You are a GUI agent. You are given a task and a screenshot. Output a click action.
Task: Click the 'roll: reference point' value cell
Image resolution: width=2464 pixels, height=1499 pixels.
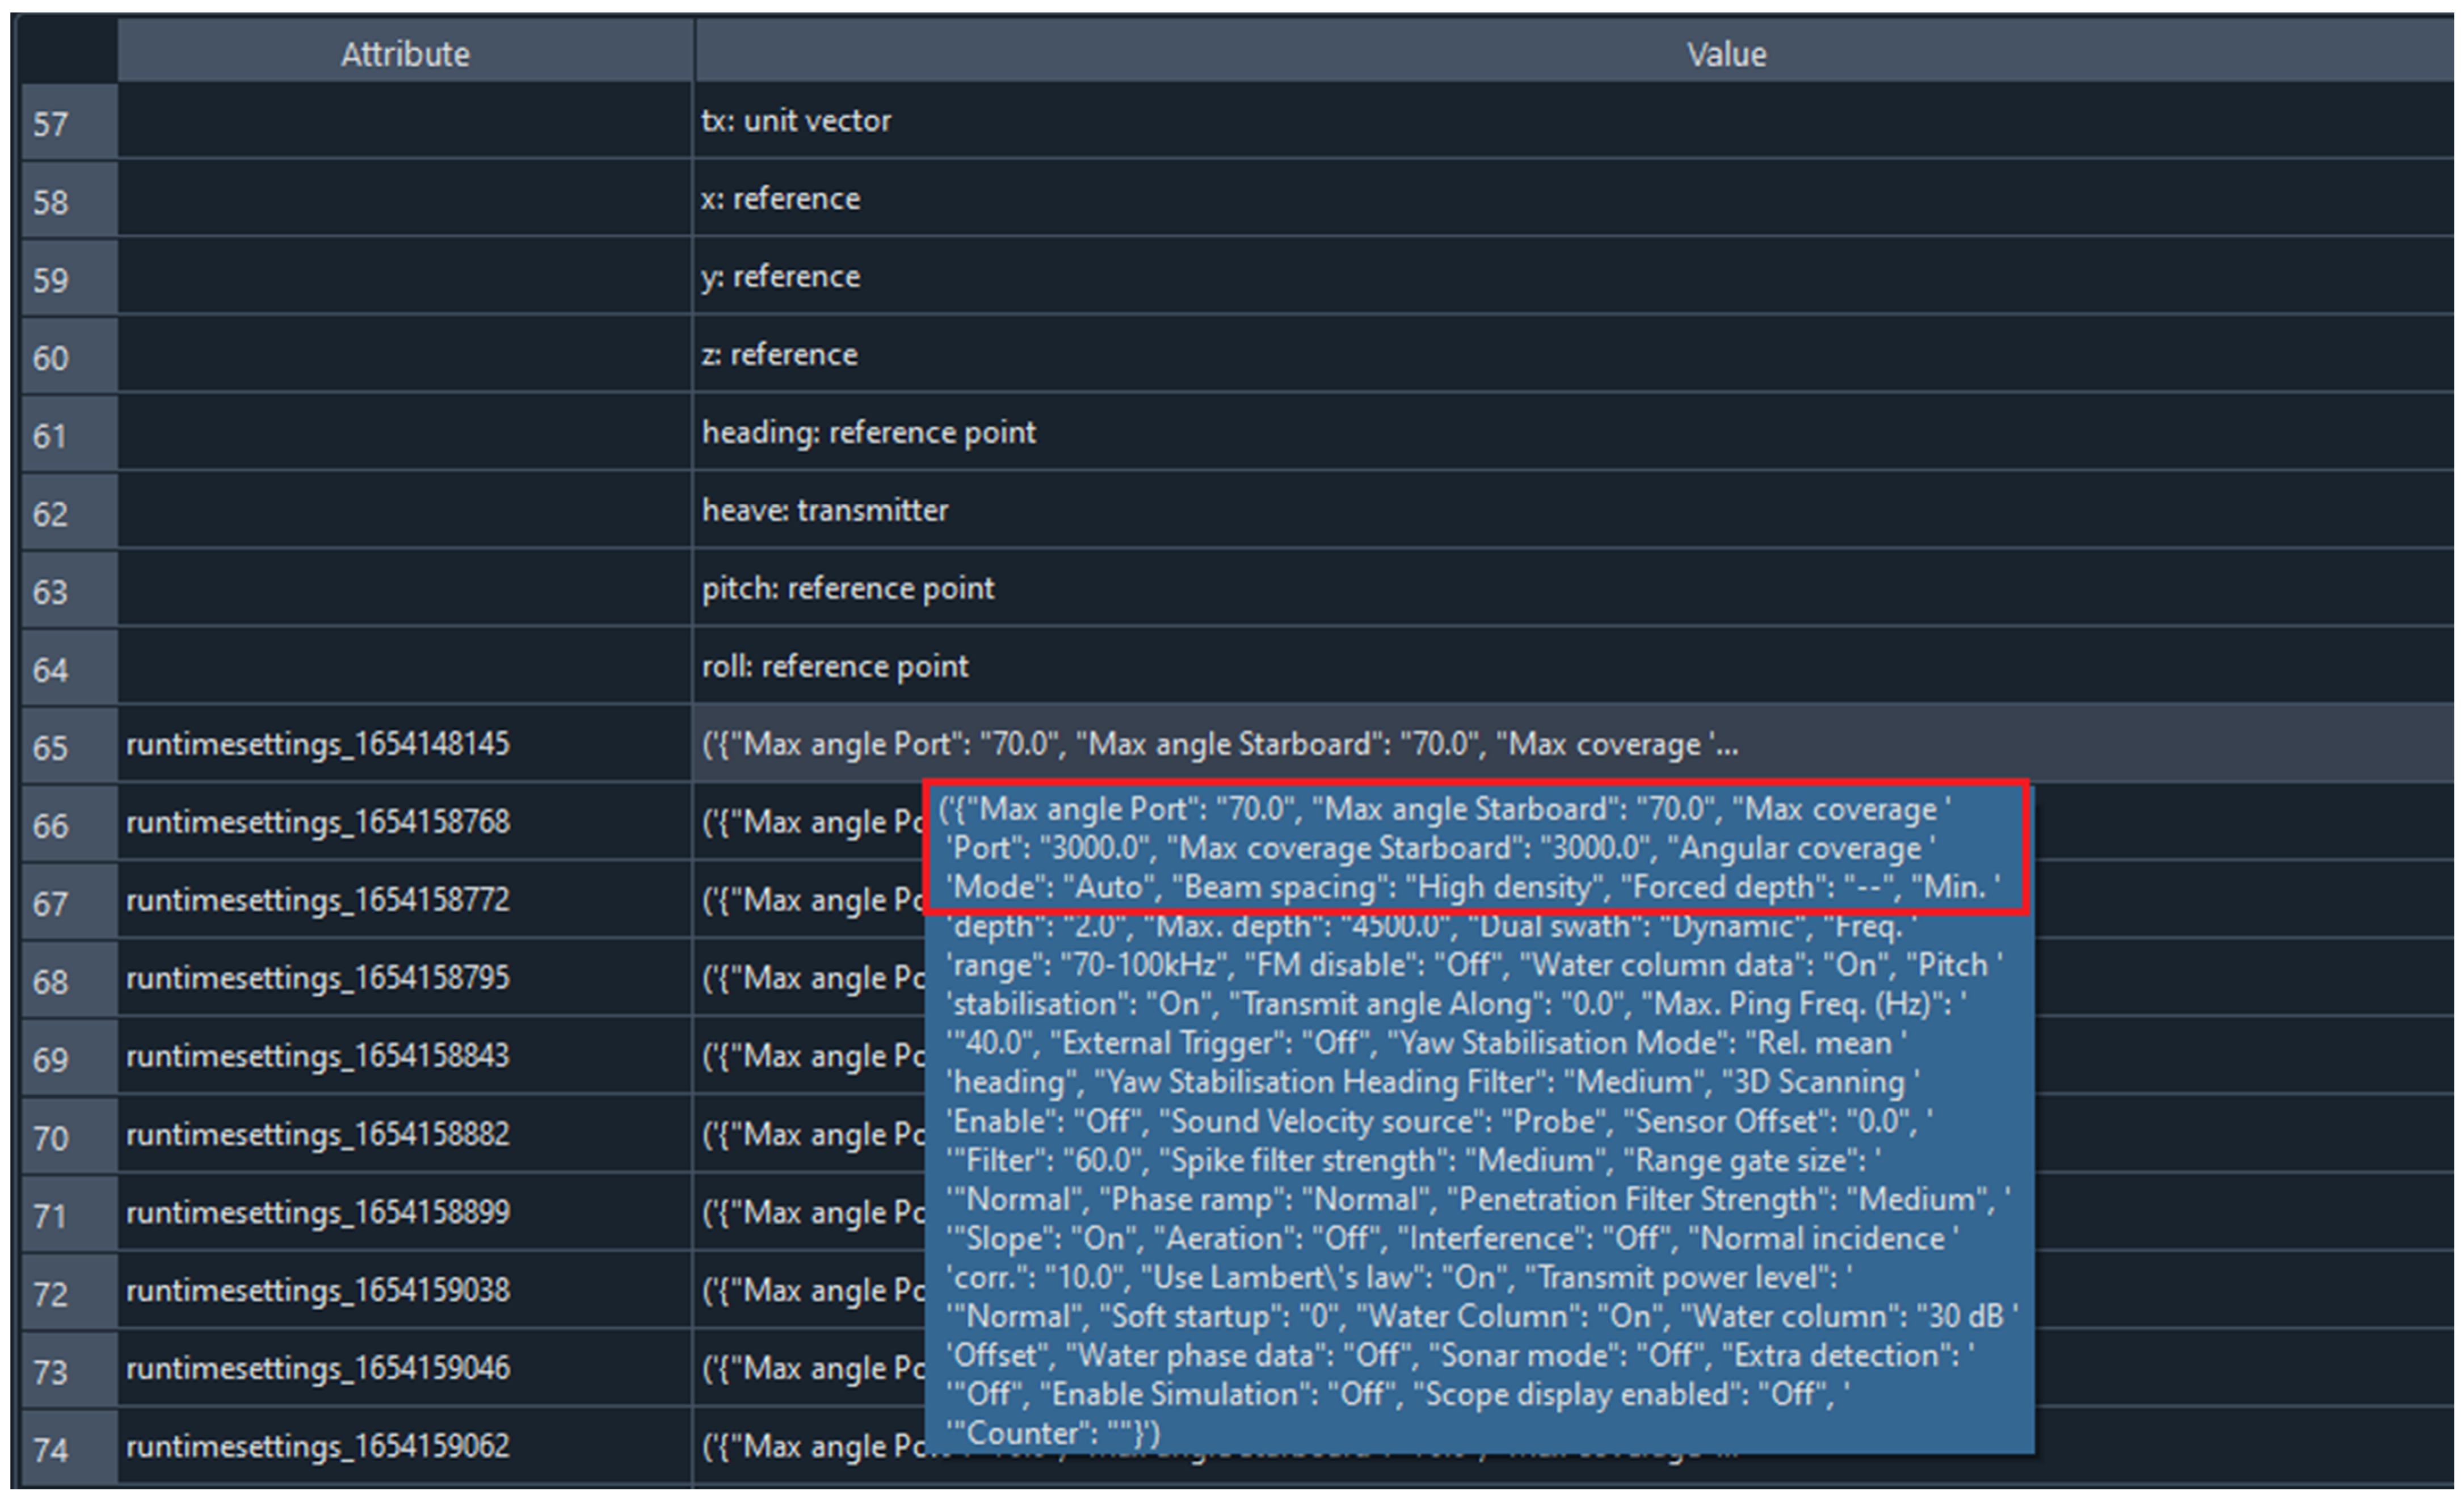[835, 667]
